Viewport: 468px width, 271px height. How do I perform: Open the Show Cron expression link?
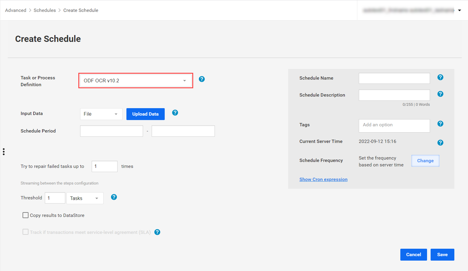pyautogui.click(x=323, y=179)
